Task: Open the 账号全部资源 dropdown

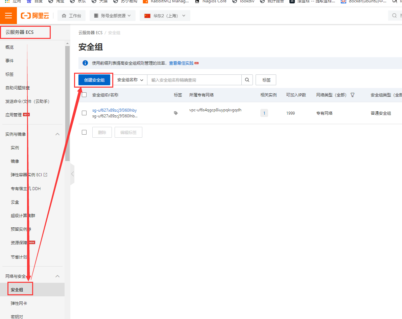Action: tap(112, 16)
